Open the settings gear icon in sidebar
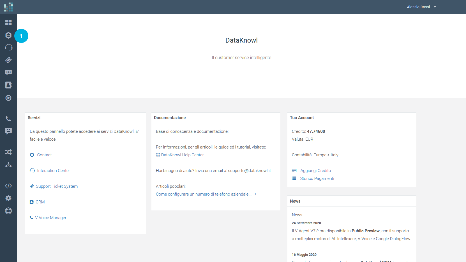The height and width of the screenshot is (262, 466). [x=8, y=198]
